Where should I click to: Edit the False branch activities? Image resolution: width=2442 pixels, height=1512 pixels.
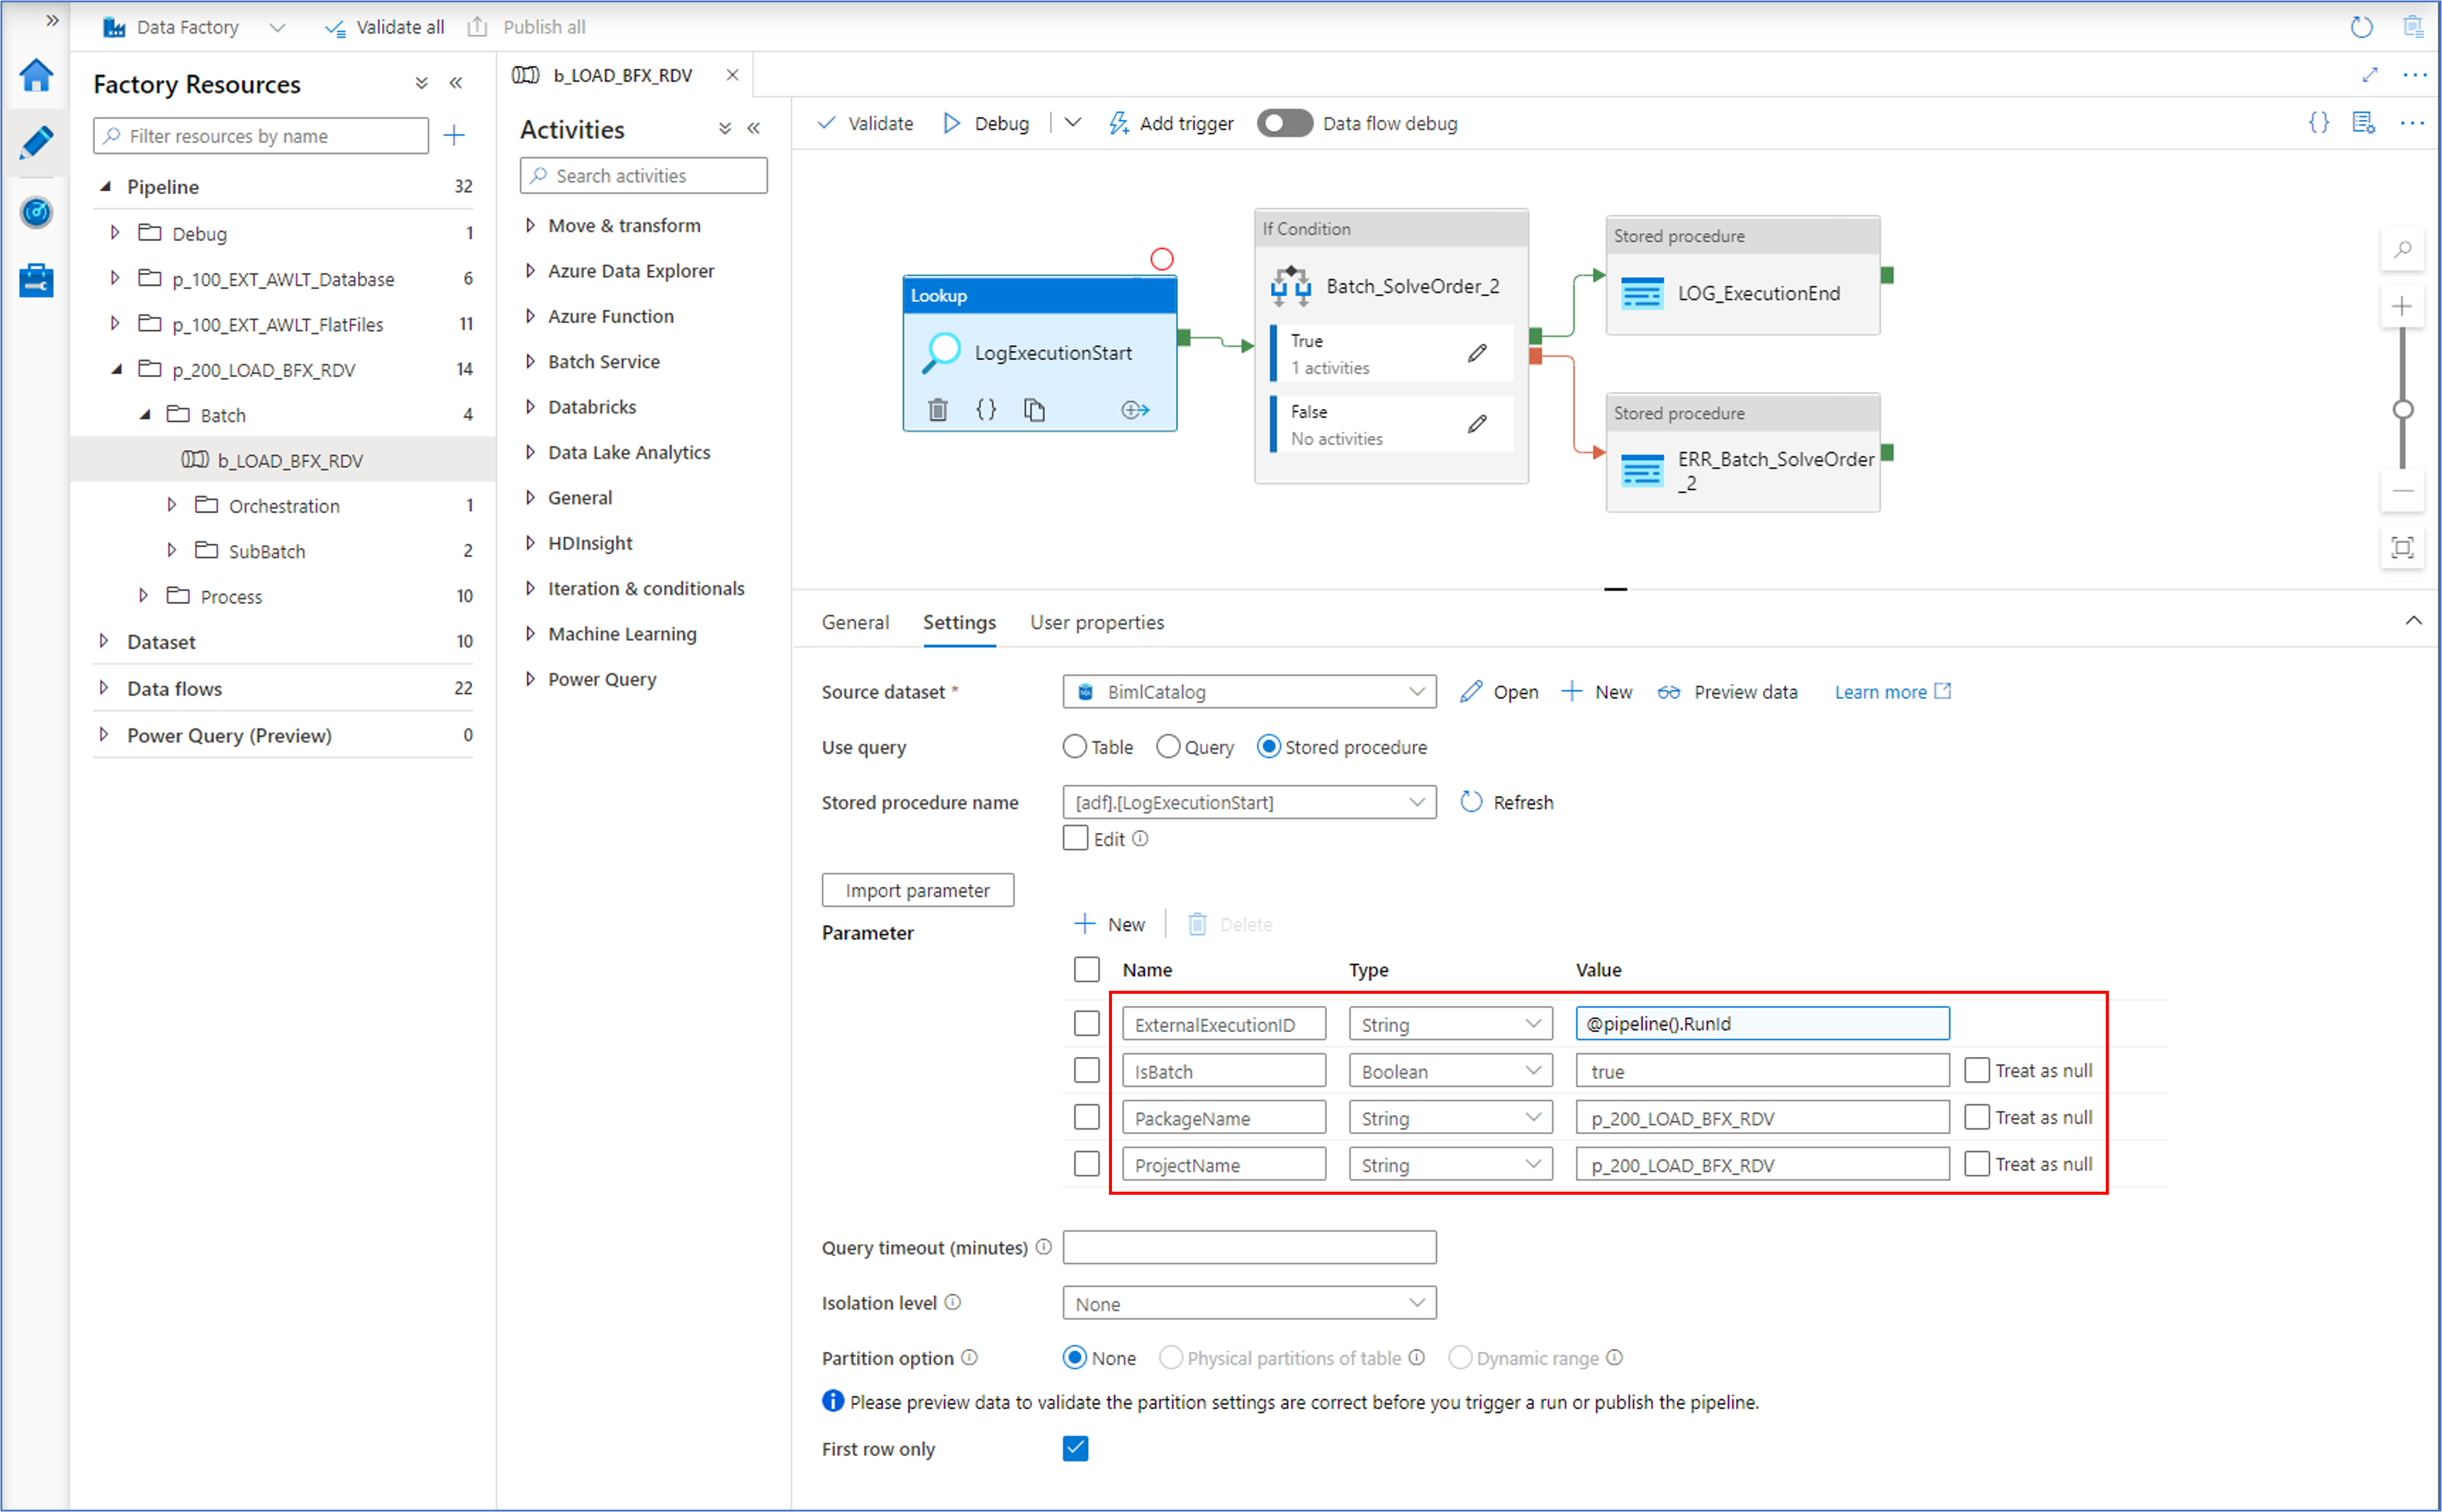[x=1477, y=424]
